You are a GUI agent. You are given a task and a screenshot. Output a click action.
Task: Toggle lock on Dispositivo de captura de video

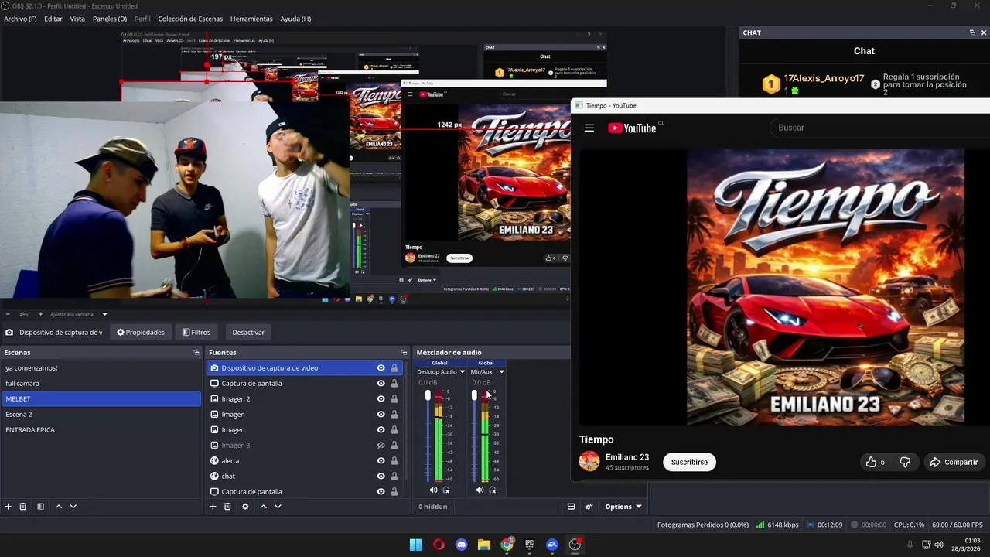394,367
